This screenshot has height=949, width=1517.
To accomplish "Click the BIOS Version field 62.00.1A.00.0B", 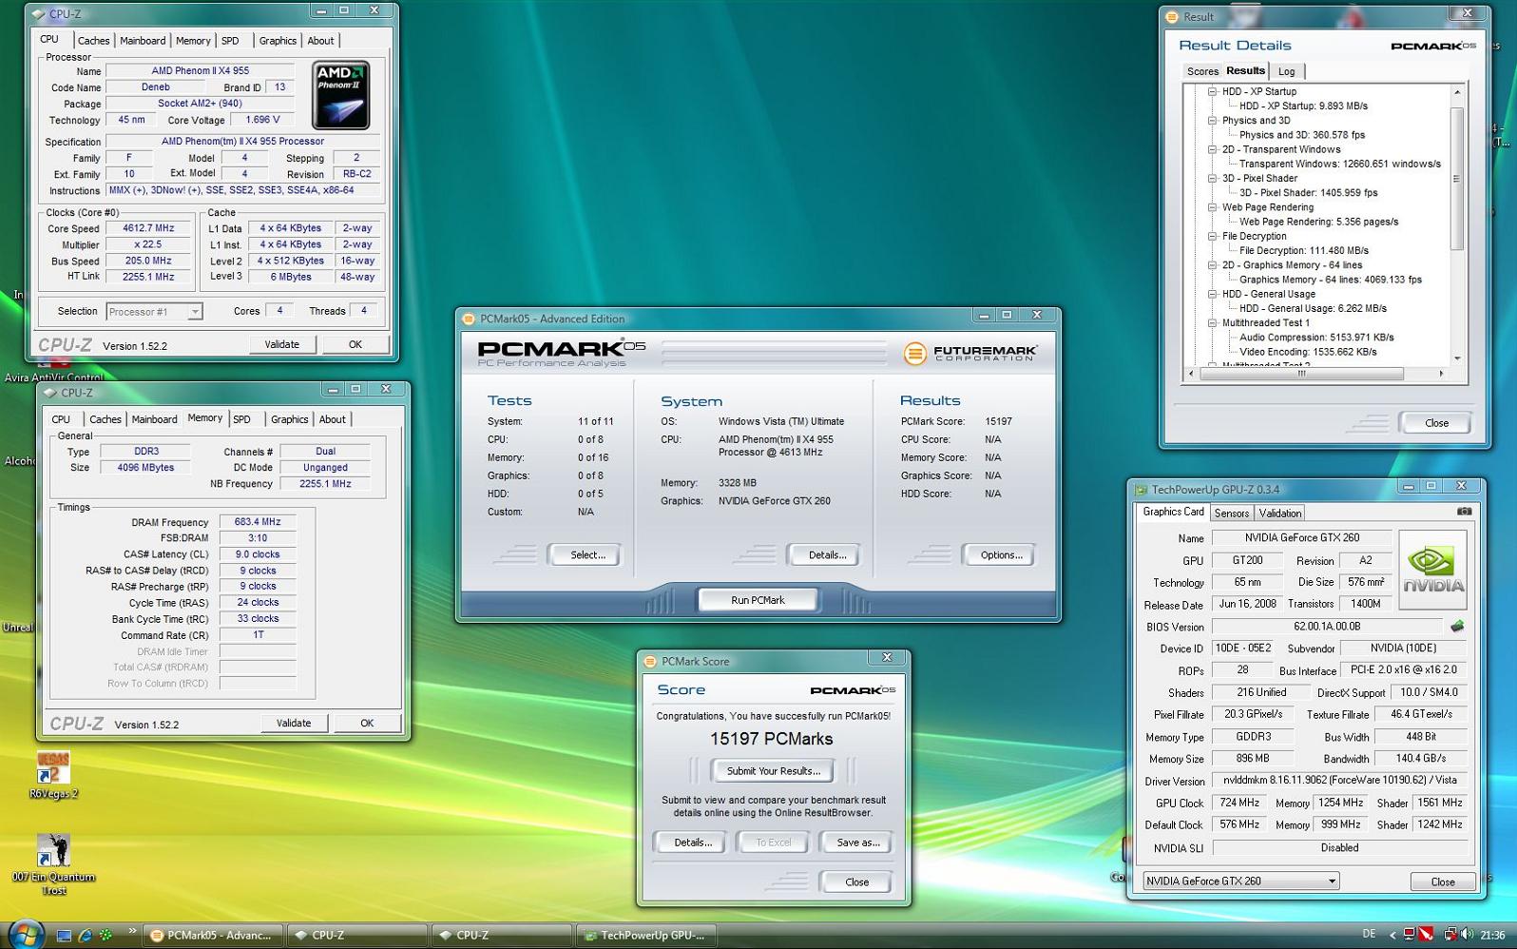I will pyautogui.click(x=1328, y=627).
